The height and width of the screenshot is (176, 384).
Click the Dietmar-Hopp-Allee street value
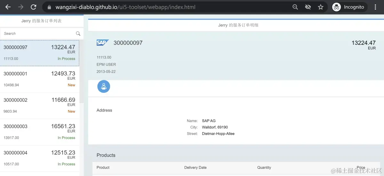click(x=218, y=133)
